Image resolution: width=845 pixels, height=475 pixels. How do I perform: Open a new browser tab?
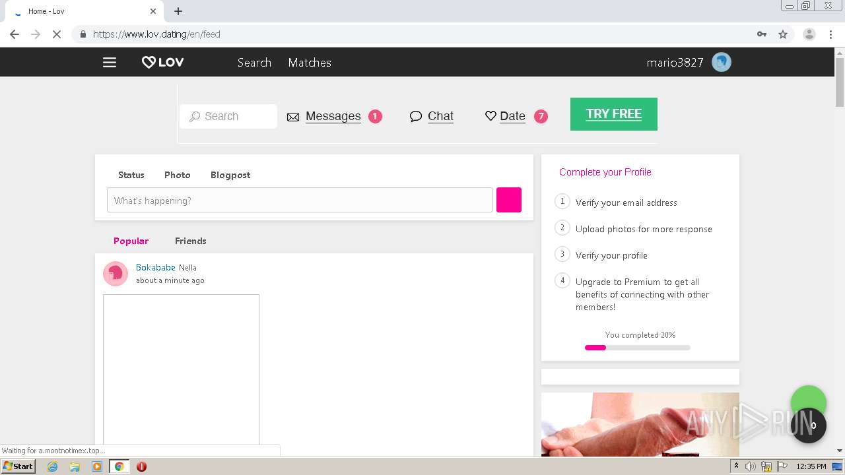pyautogui.click(x=178, y=11)
